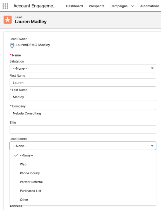Screen dimensions: 161x210
Task: Choose Web as the lead source
Action: coord(83,164)
